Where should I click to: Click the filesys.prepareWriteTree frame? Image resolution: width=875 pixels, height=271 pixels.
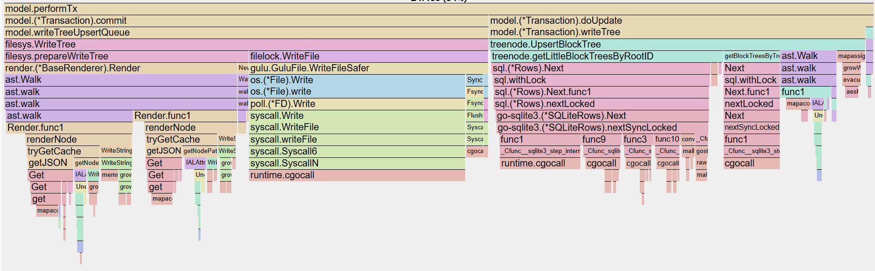click(x=126, y=57)
